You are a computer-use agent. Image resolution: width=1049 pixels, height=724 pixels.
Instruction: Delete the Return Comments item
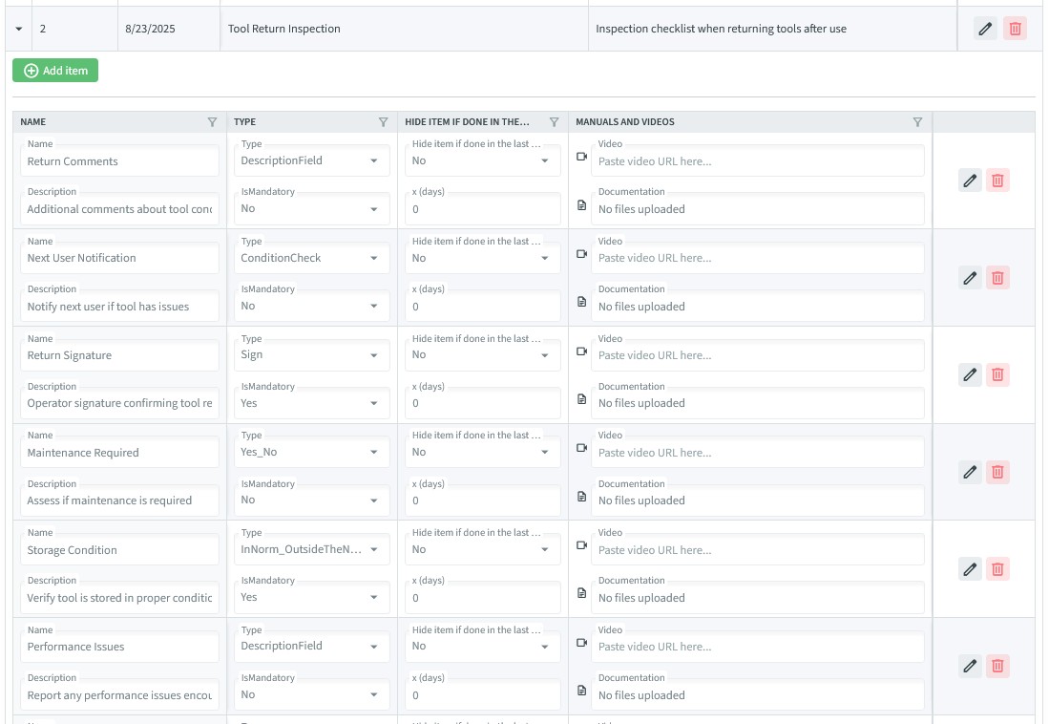click(x=997, y=181)
